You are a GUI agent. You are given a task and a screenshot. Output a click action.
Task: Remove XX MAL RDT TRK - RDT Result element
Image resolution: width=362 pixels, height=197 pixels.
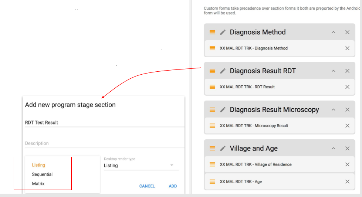tap(347, 87)
